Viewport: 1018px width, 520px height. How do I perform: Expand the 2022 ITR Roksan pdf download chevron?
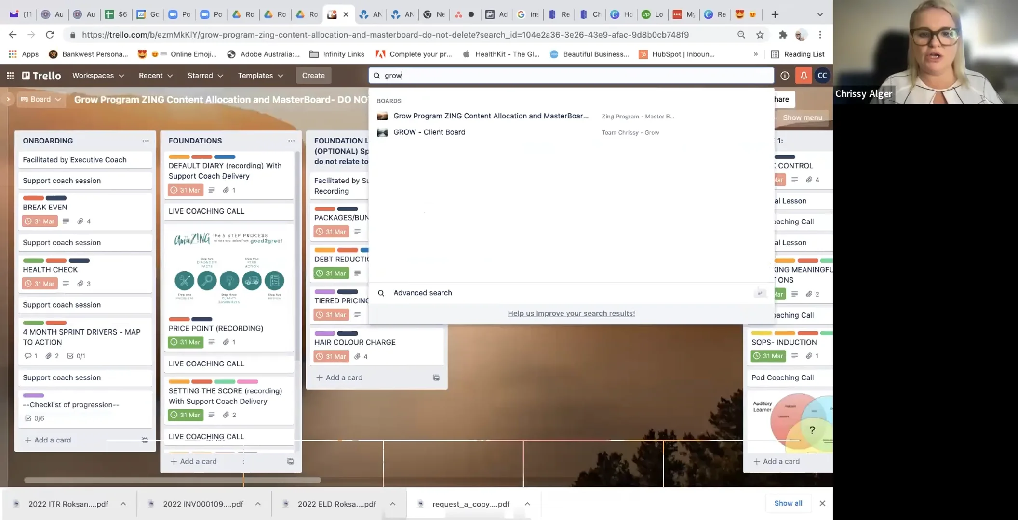(123, 504)
